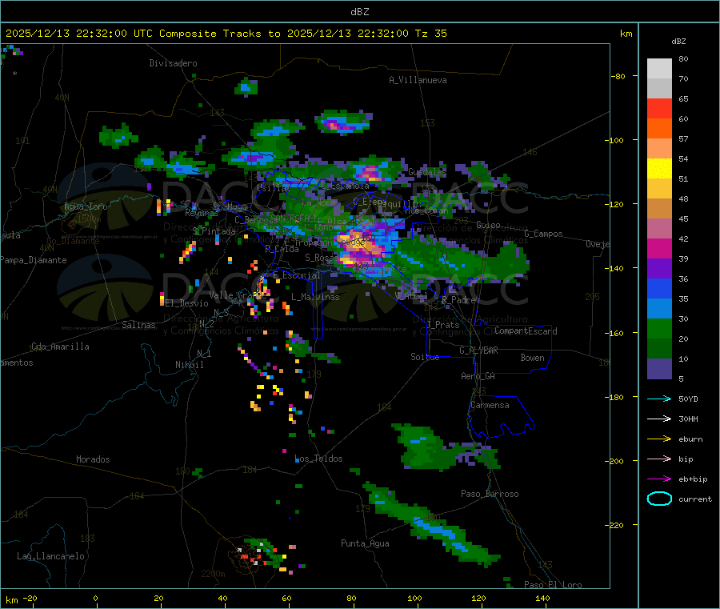Click the Divisadero map label
The image size is (720, 609).
[x=173, y=63]
